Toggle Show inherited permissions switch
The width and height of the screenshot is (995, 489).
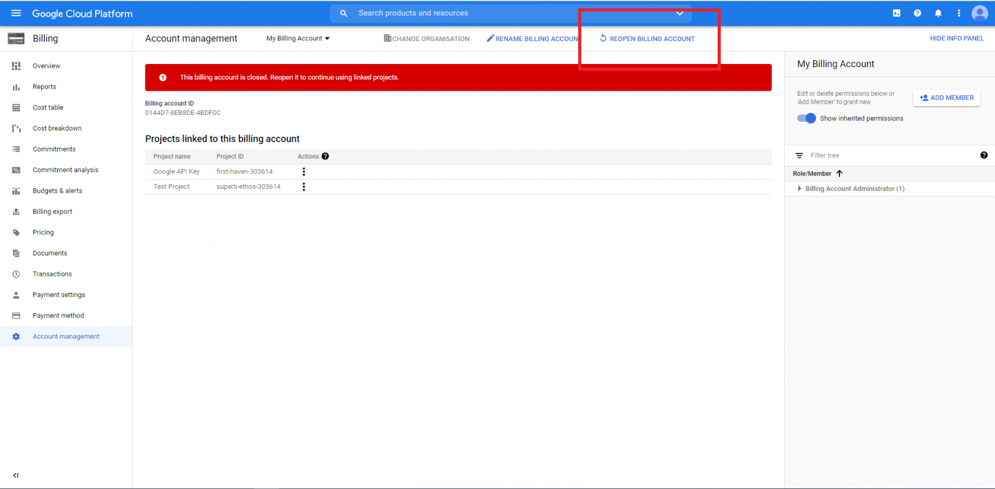[x=807, y=118]
